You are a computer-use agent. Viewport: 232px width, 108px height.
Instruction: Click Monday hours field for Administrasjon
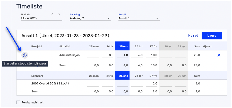click(x=93, y=55)
